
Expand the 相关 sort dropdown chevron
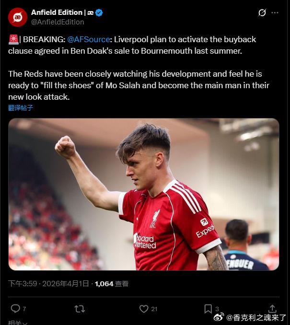(x=25, y=324)
